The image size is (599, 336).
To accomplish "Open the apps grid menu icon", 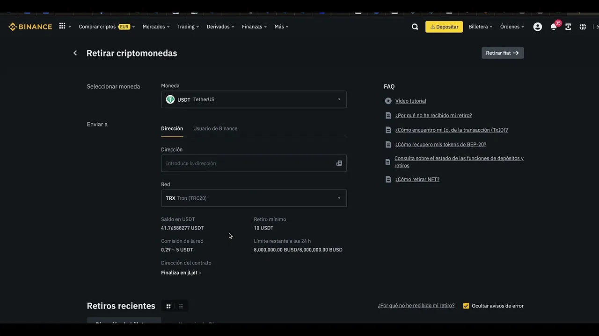I will tap(62, 27).
